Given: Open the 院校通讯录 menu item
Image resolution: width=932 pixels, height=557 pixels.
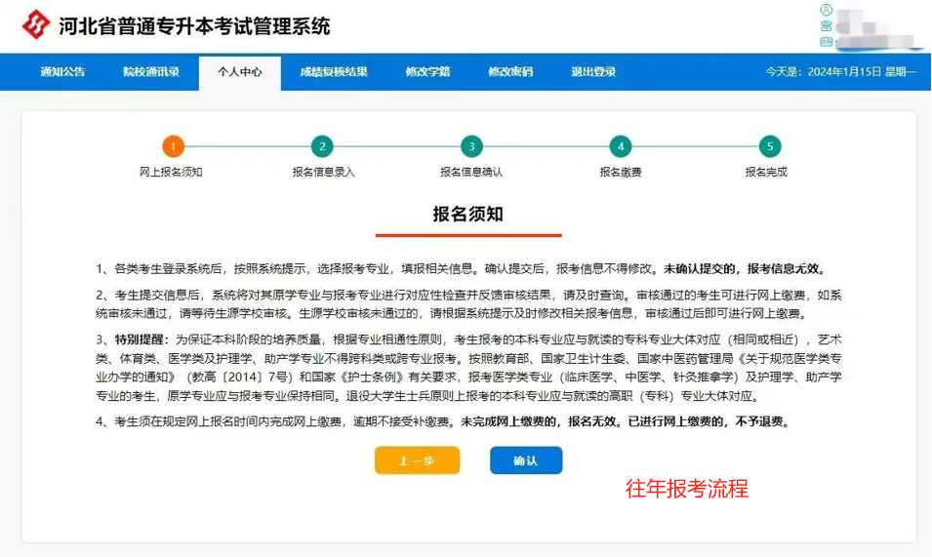Looking at the screenshot, I should click(151, 72).
